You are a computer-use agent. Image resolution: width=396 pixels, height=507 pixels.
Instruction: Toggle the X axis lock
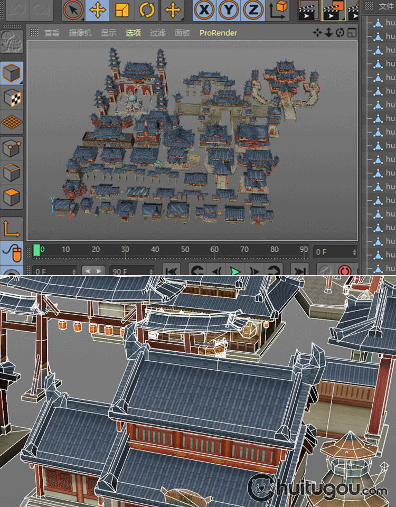point(204,10)
